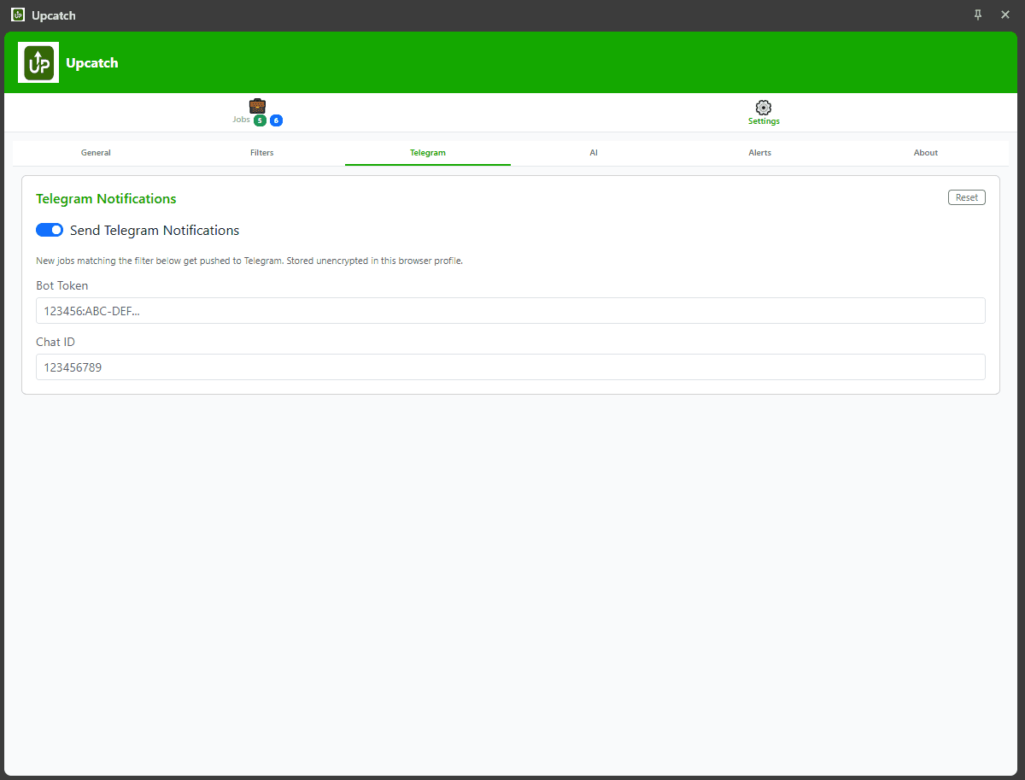Pin the Upcatch window with the pin icon

pyautogui.click(x=978, y=15)
